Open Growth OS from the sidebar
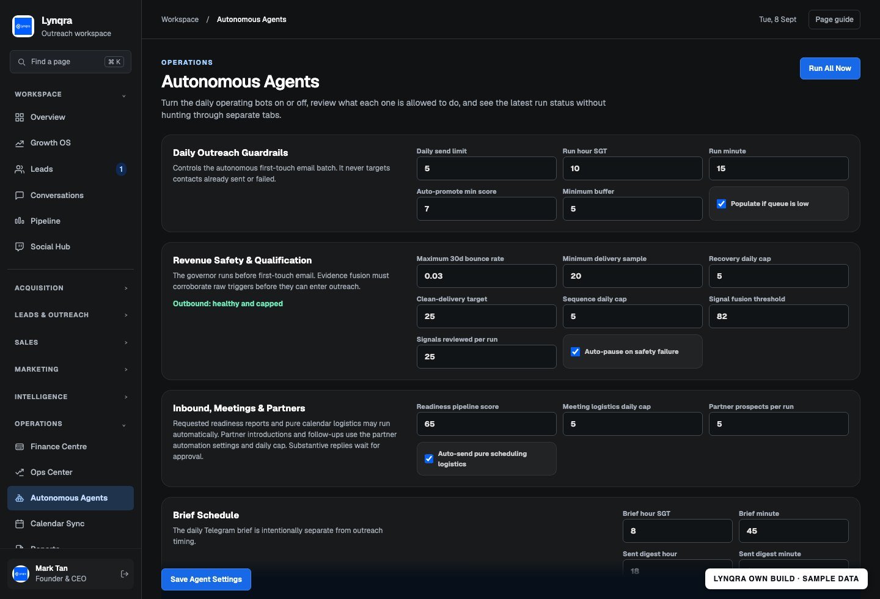This screenshot has width=880, height=599. (x=70, y=143)
